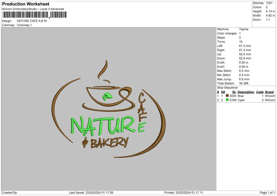
Task: Click the Machine value Tajima
Action: pyautogui.click(x=243, y=29)
